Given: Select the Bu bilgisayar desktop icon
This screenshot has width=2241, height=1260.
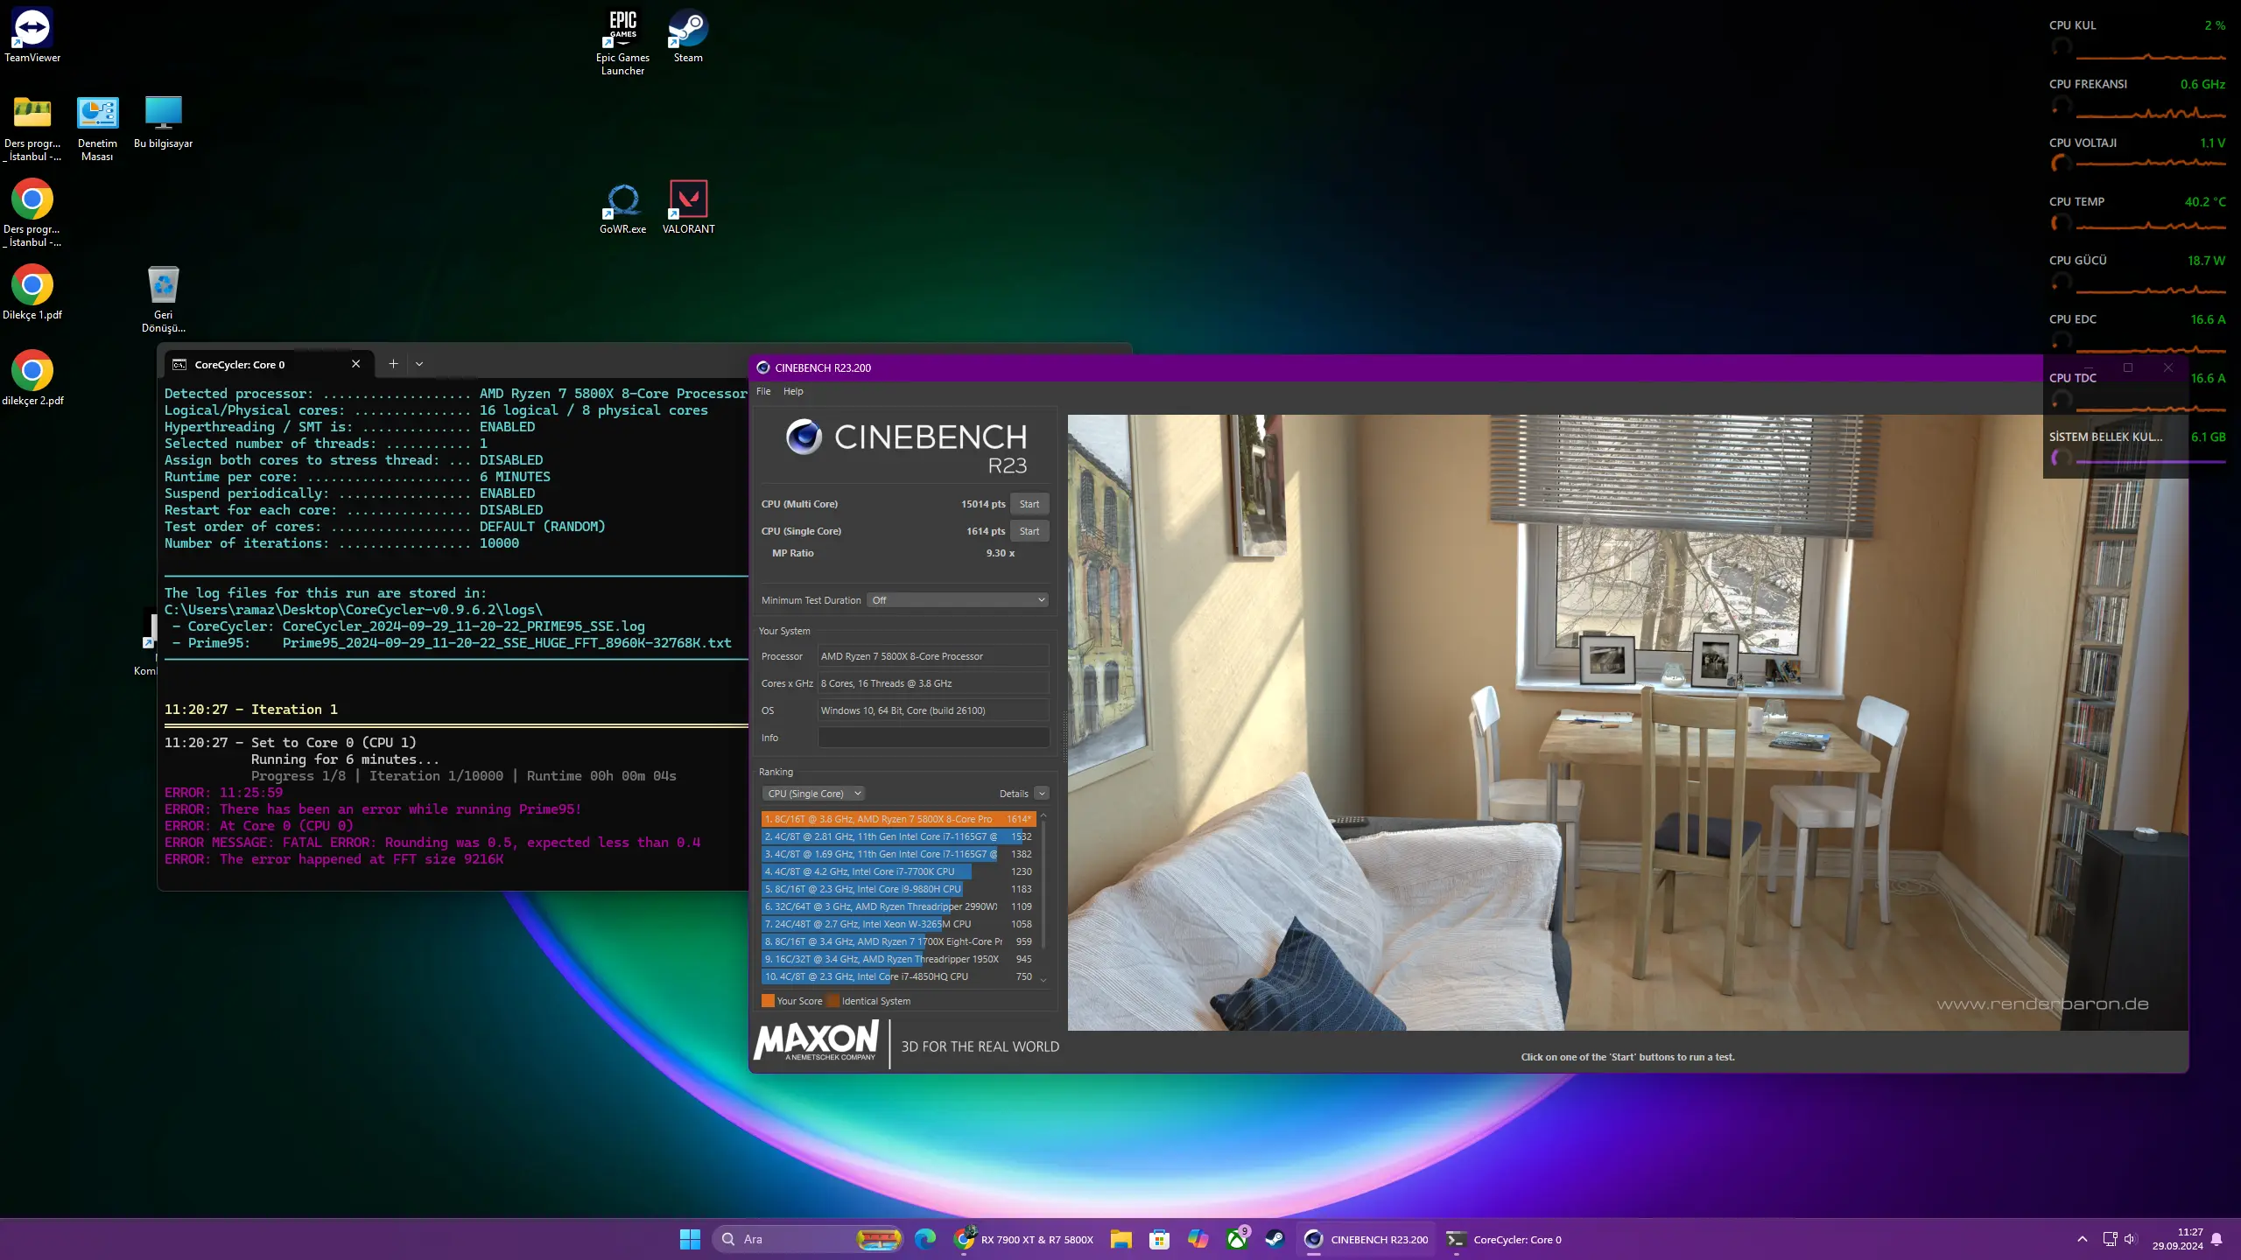Looking at the screenshot, I should 163,122.
